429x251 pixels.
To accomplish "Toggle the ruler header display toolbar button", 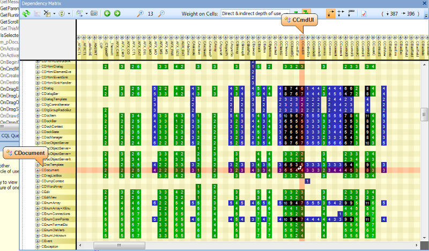I will (351, 13).
